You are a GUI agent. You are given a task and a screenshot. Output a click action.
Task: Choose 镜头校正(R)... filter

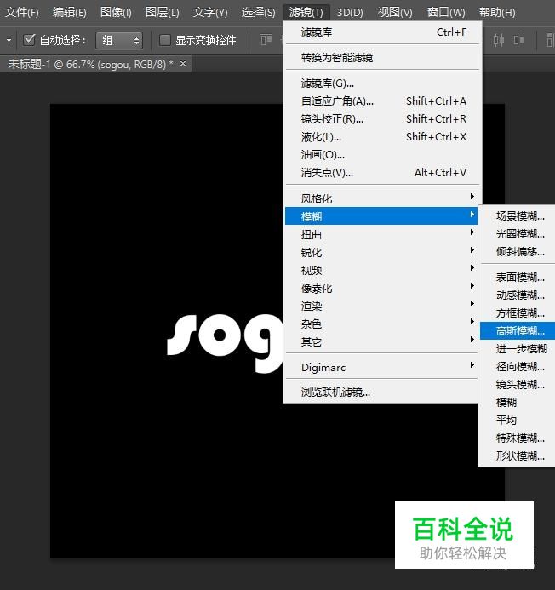coord(382,119)
